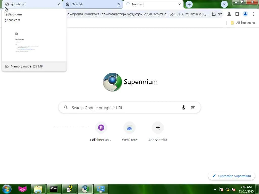Open the Windows Start menu
The width and height of the screenshot is (259, 194).
pos(7,189)
